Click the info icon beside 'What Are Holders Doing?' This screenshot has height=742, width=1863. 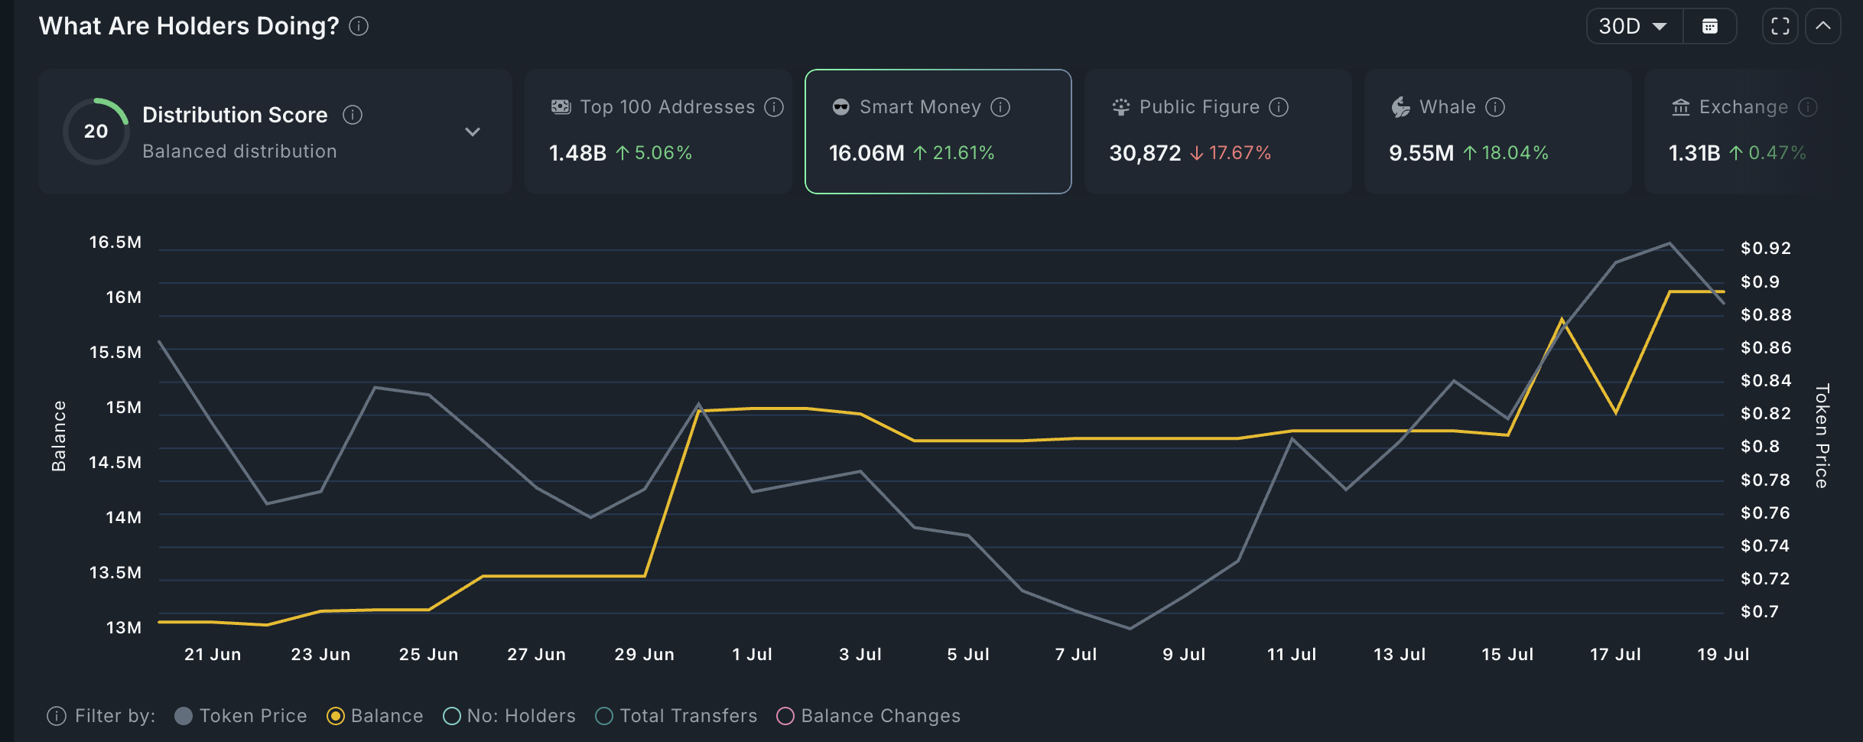[x=359, y=27]
